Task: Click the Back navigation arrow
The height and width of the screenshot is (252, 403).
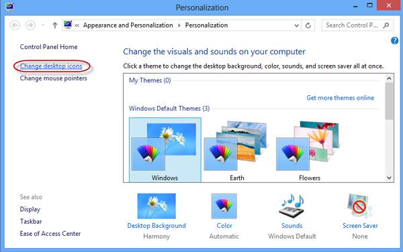Action: coord(15,25)
